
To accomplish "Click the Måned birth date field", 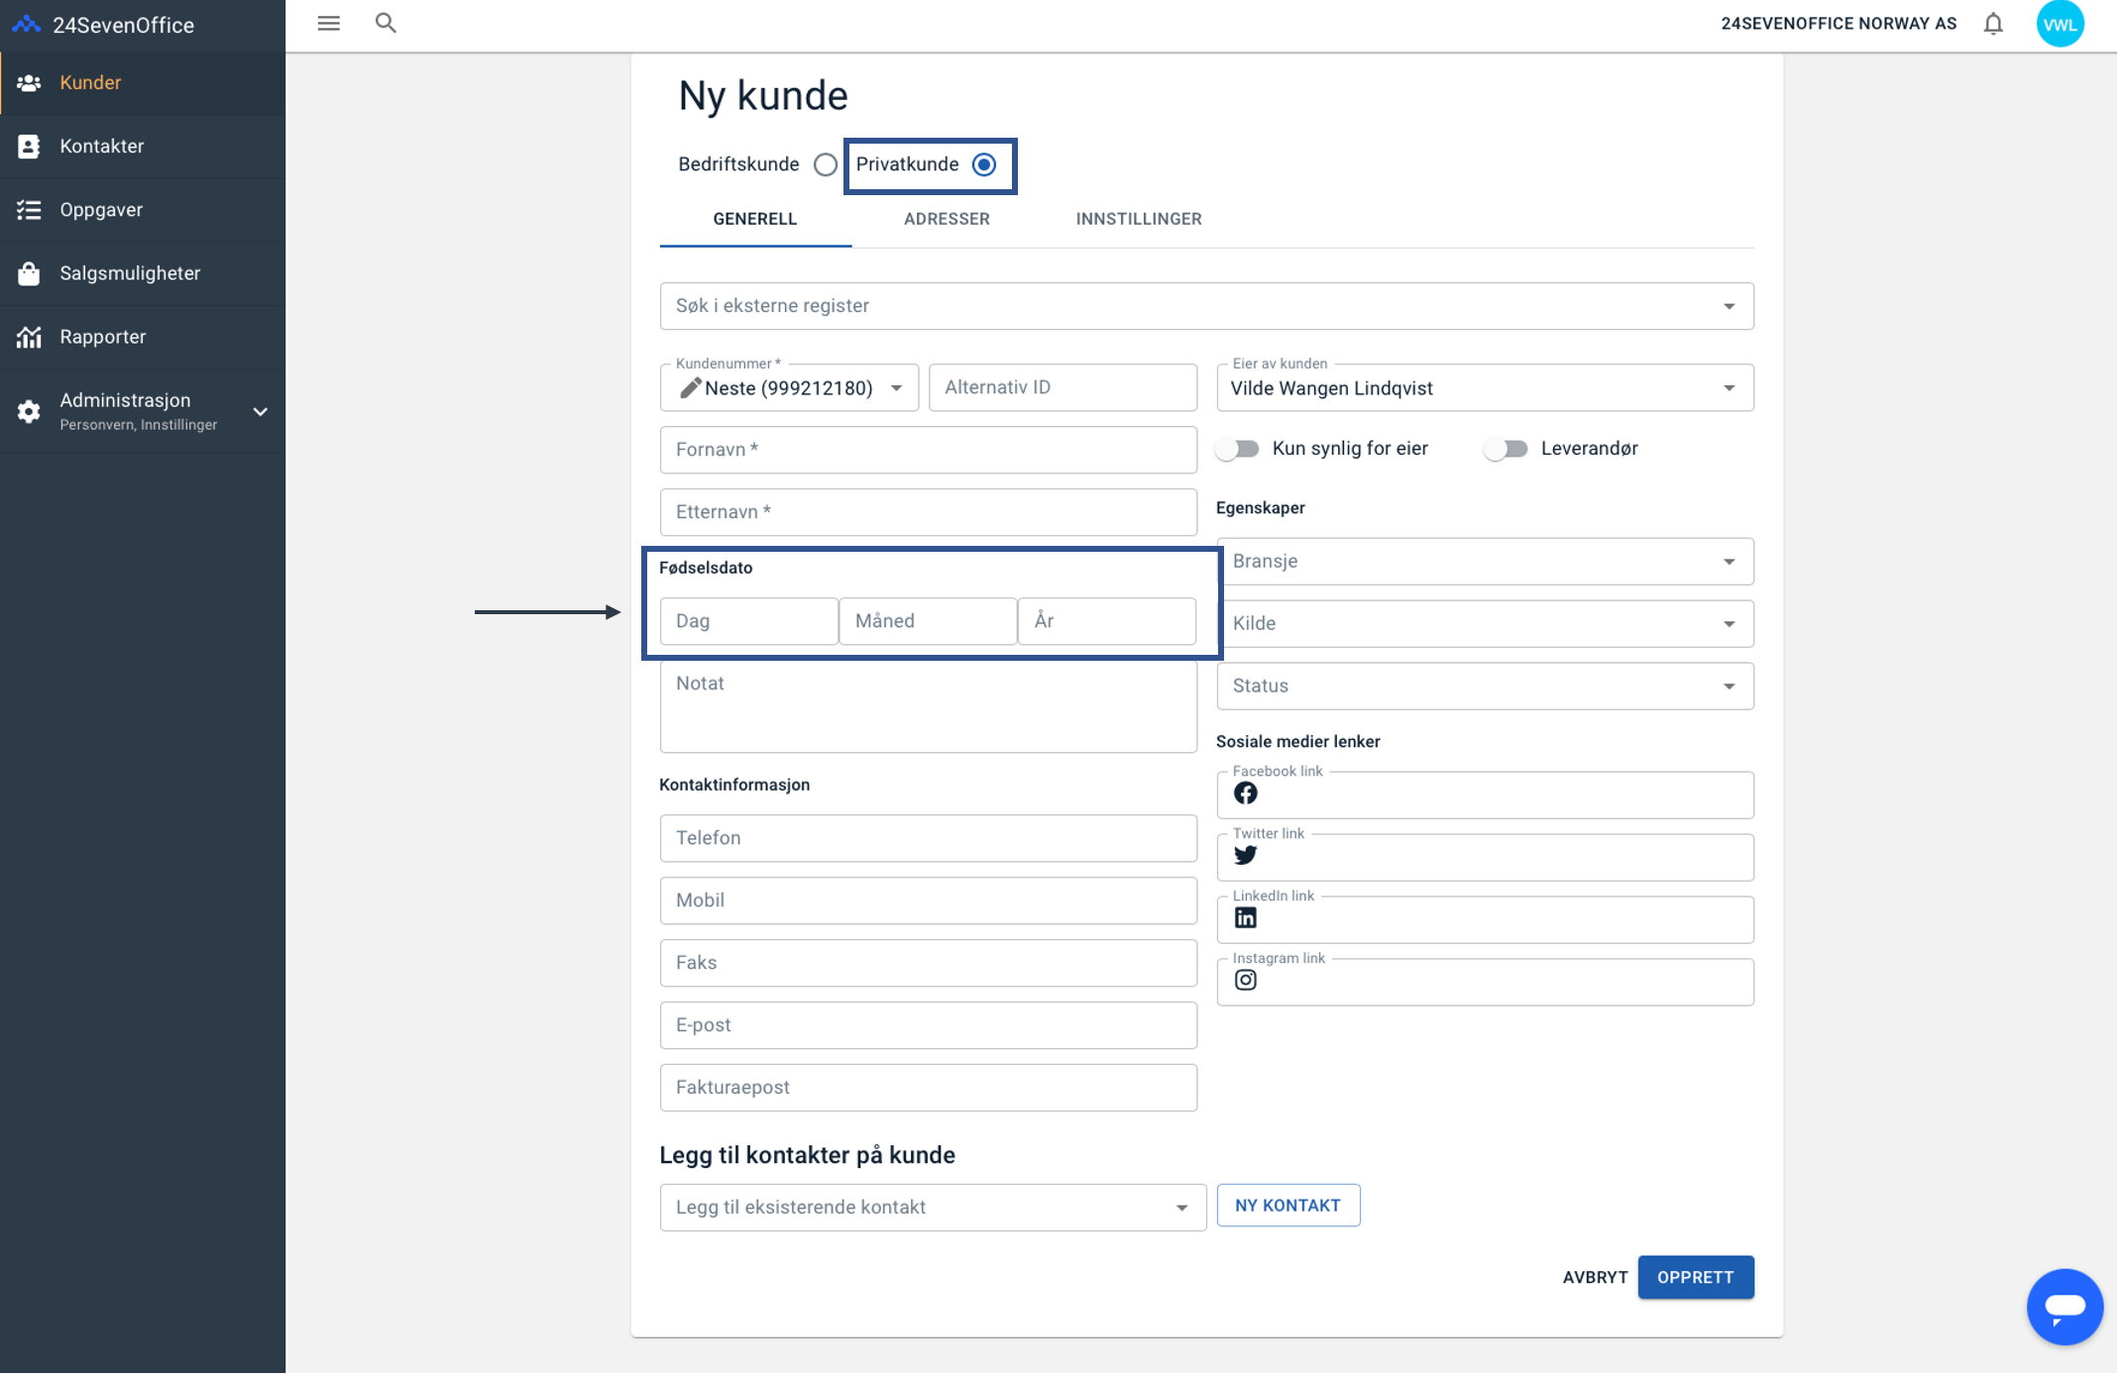I will 928,621.
